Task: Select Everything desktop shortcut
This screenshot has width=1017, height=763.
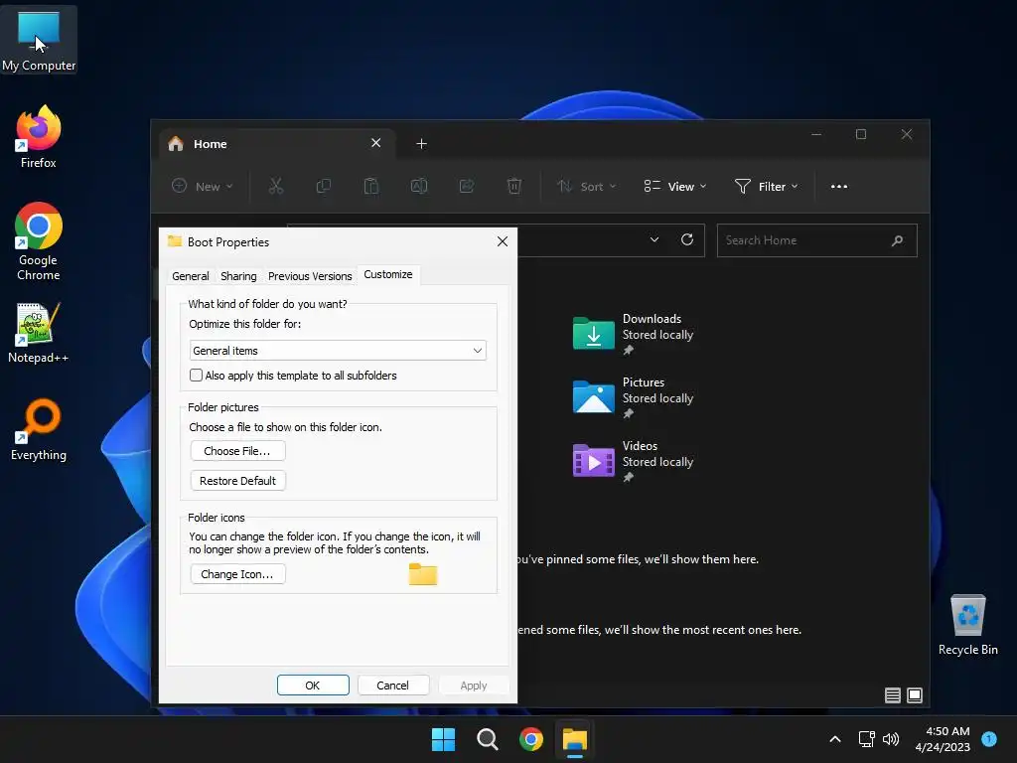Action: pyautogui.click(x=39, y=429)
